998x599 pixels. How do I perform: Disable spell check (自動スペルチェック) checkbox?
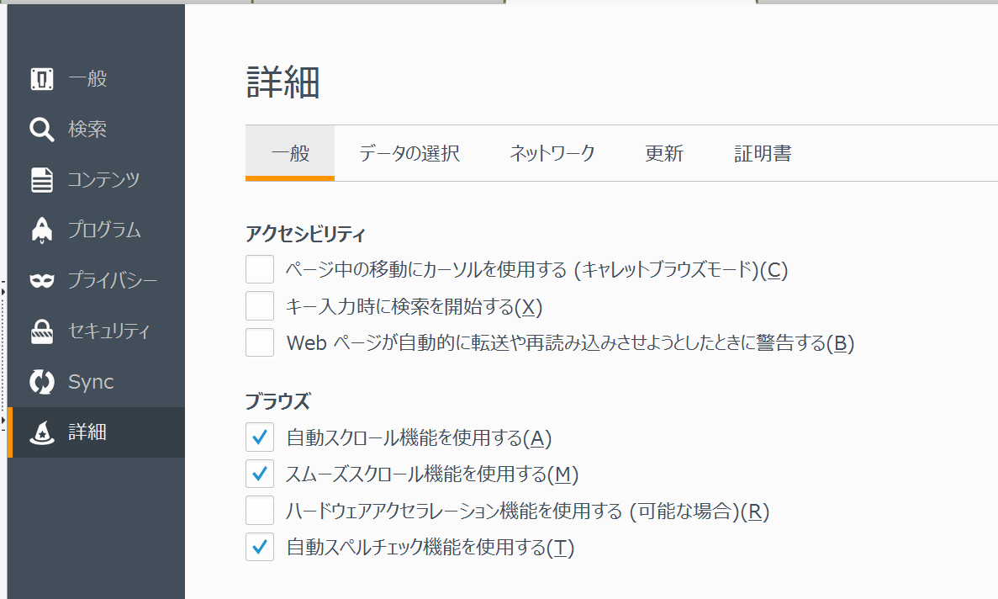[260, 548]
